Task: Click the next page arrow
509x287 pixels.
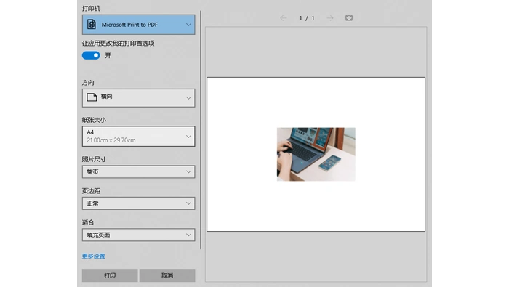Action: pos(330,18)
